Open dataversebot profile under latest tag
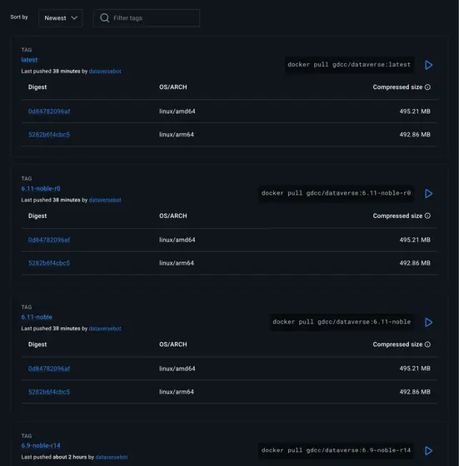 point(105,72)
